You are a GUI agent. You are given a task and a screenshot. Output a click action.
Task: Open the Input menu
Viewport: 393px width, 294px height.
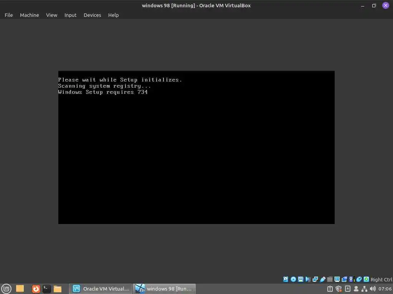click(70, 15)
